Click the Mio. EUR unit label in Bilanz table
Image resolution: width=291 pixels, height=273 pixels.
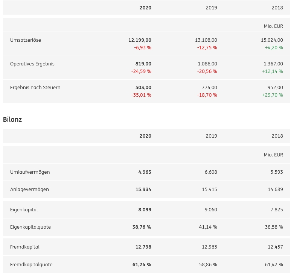tap(273, 155)
